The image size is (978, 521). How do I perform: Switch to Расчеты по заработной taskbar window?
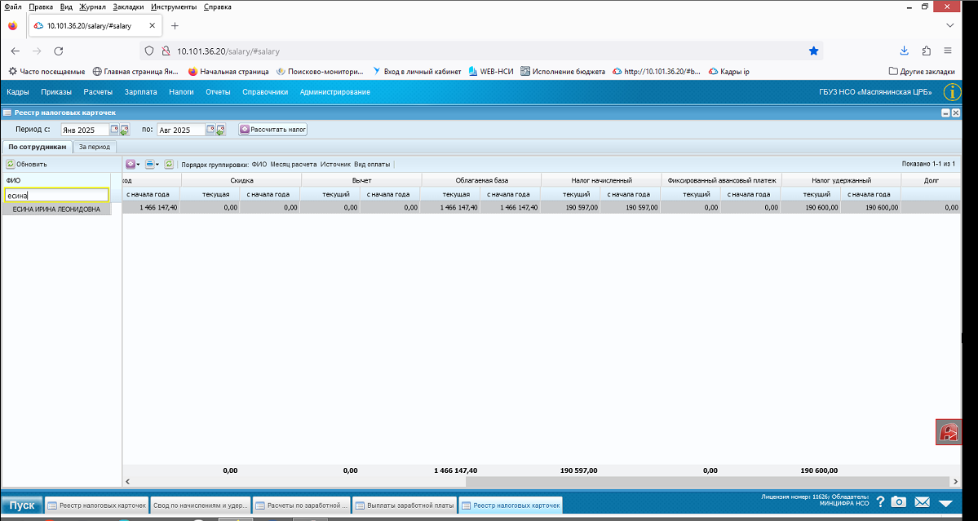pyautogui.click(x=301, y=505)
